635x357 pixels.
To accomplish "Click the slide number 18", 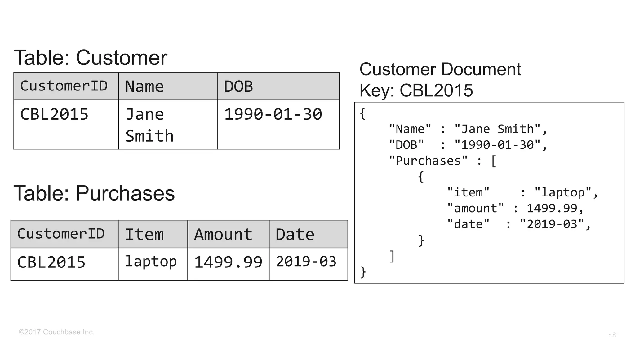I will click(x=612, y=335).
